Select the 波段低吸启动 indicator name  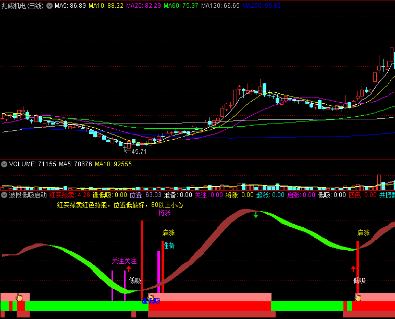[28, 195]
